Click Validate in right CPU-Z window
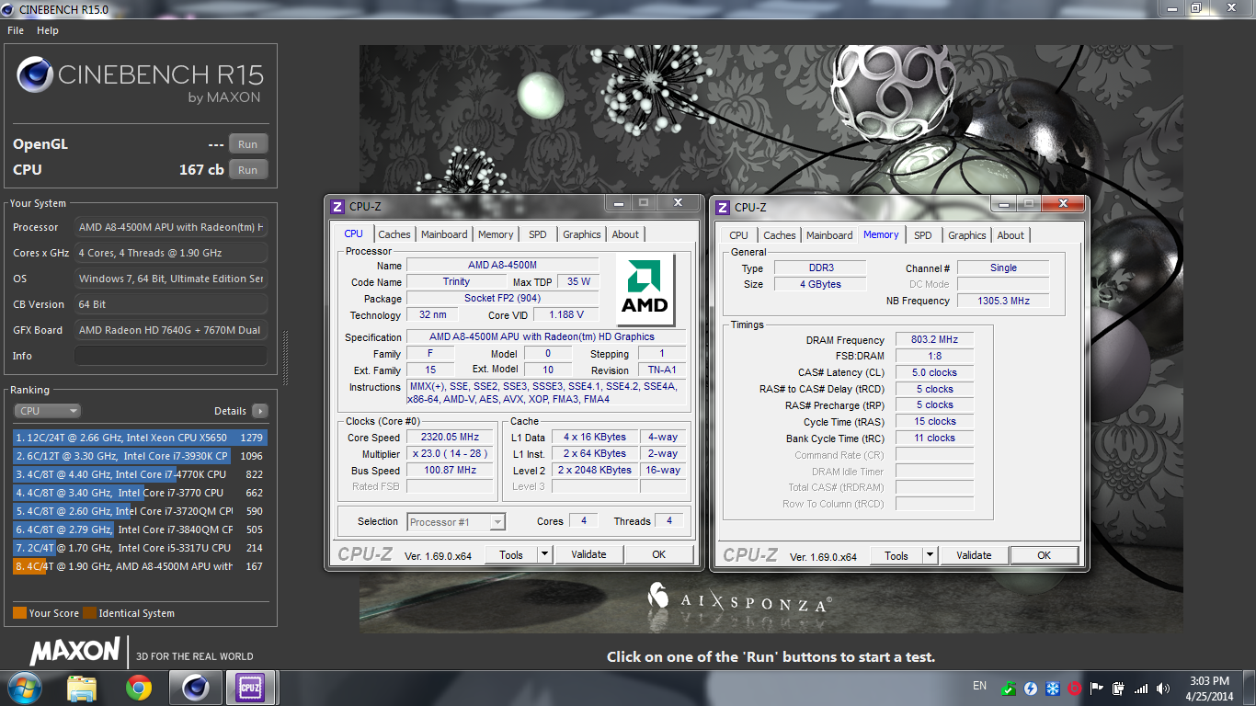The width and height of the screenshot is (1256, 706). click(974, 555)
